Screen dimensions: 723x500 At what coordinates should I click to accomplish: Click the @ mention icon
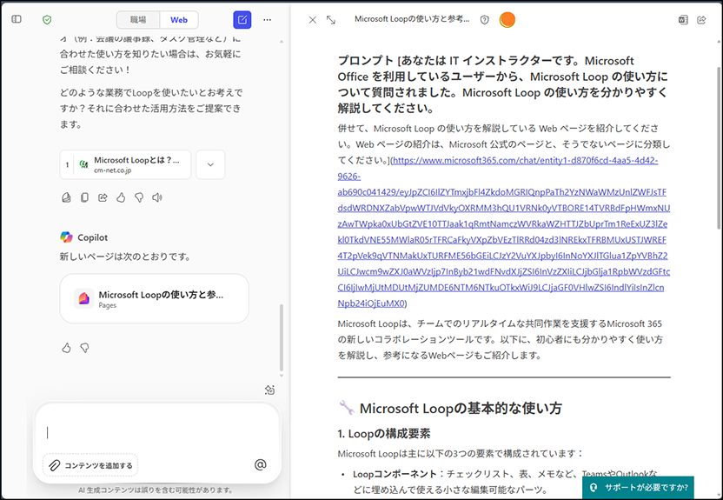260,464
